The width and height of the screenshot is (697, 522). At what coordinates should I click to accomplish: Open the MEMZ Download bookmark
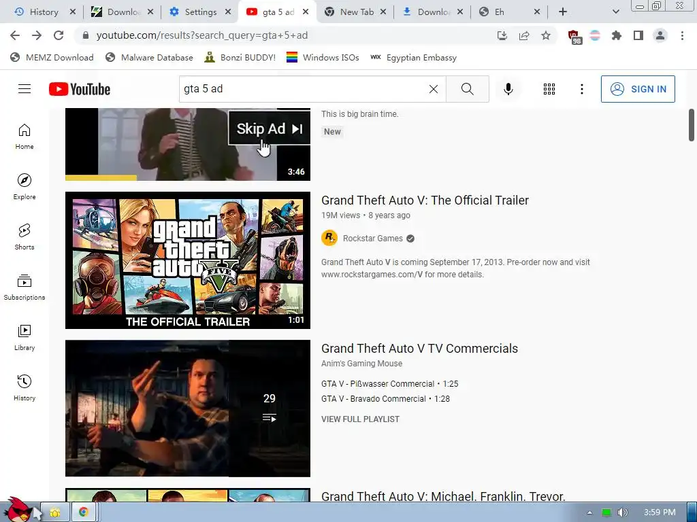(x=52, y=57)
